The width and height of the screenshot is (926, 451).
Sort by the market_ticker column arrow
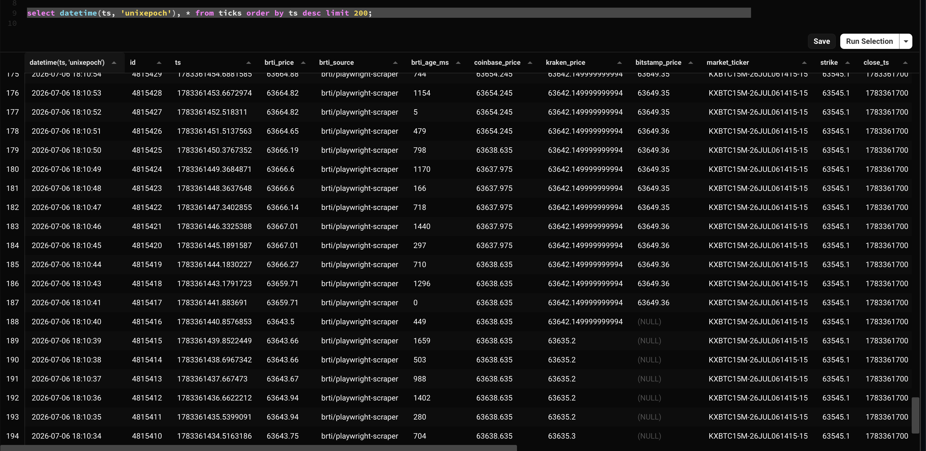(804, 63)
